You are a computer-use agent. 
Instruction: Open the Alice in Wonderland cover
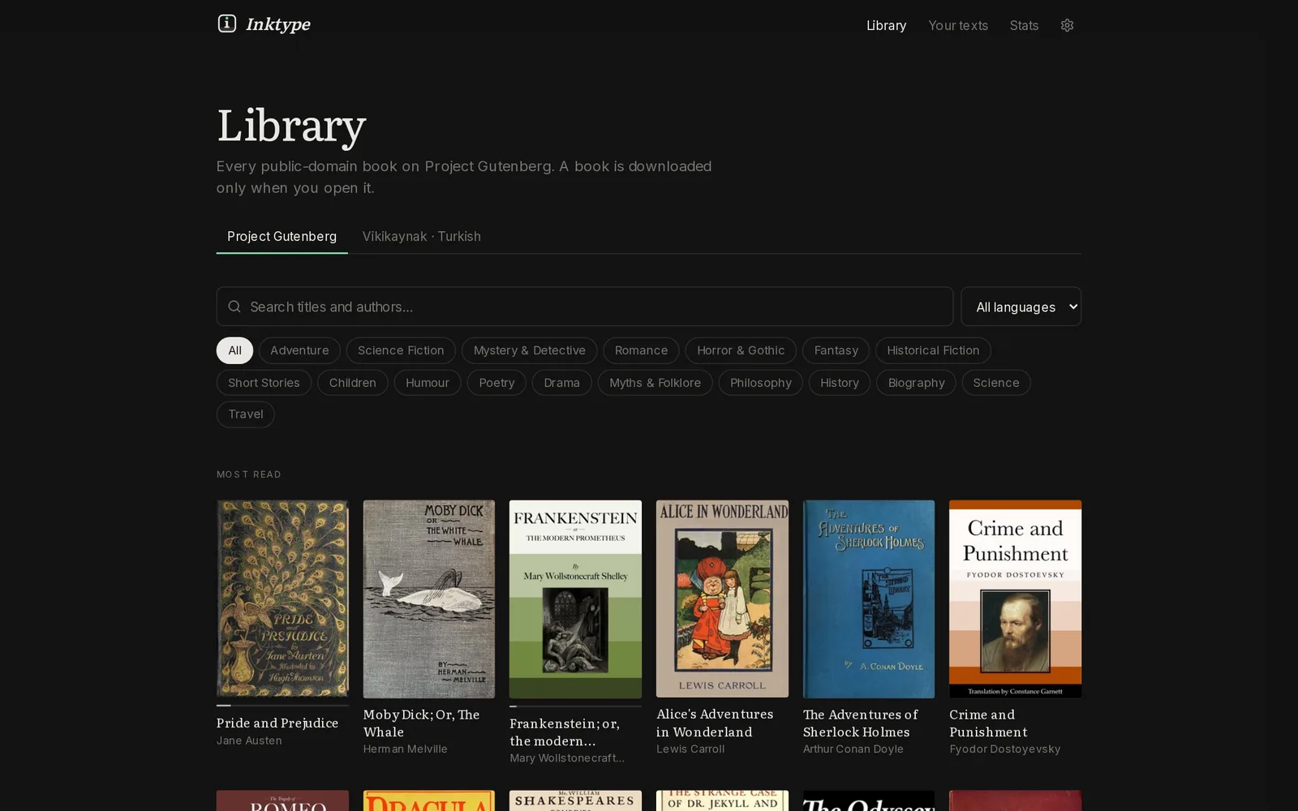(722, 599)
